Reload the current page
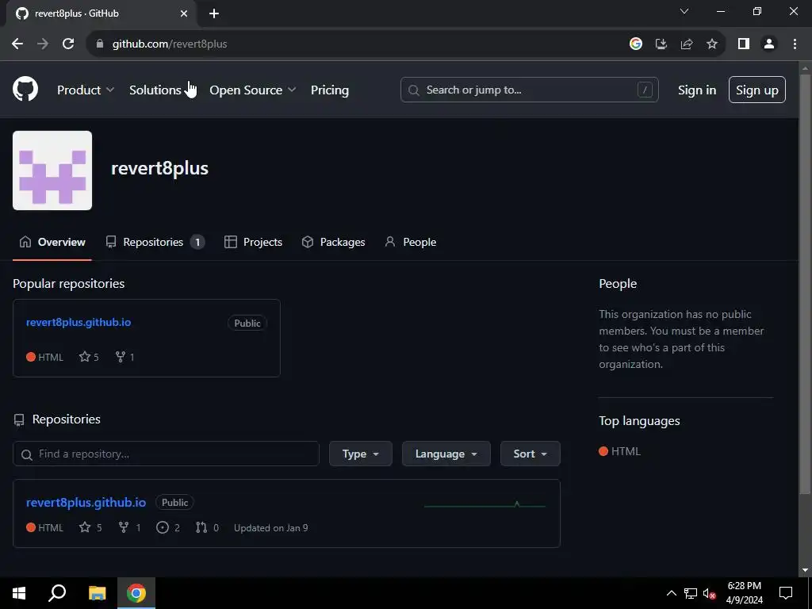Image resolution: width=812 pixels, height=609 pixels. click(x=68, y=44)
